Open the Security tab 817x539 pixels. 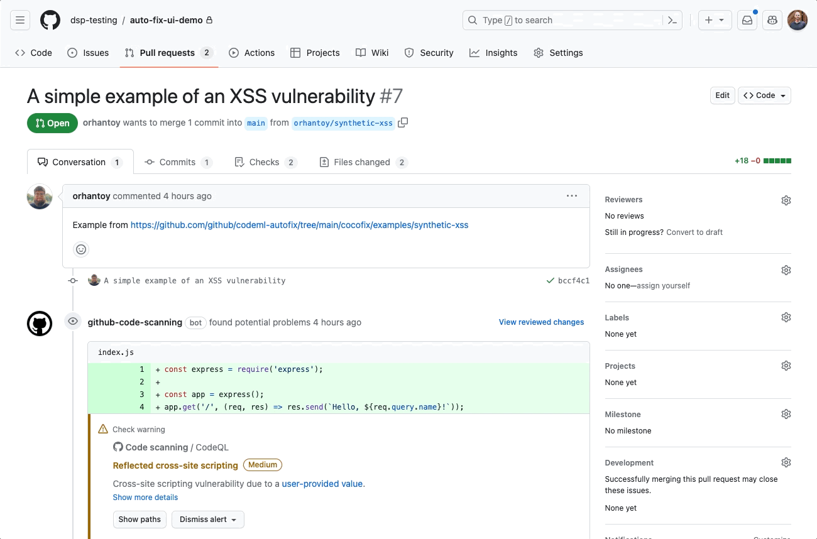pyautogui.click(x=429, y=53)
